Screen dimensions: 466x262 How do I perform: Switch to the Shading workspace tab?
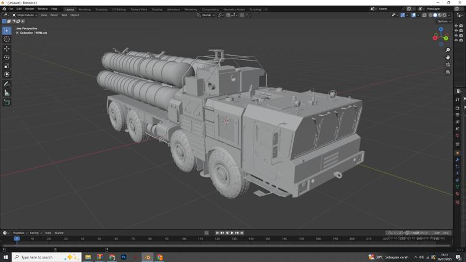(x=157, y=9)
